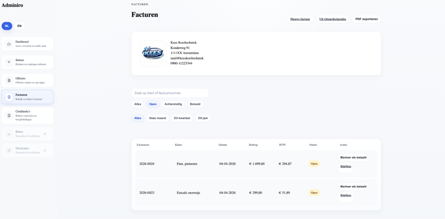Click the Declaraties calendar icon

9,150
